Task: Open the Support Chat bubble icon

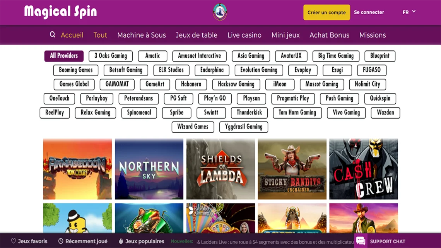Action: (361, 241)
